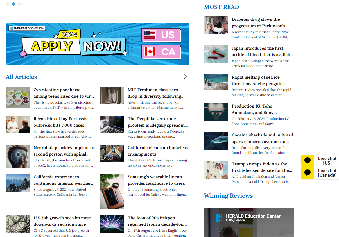Open the Winning Reviews section heading

[x=228, y=196]
